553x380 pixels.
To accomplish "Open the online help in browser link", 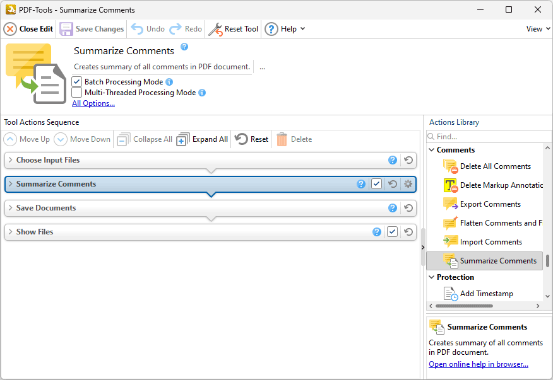I will point(479,364).
